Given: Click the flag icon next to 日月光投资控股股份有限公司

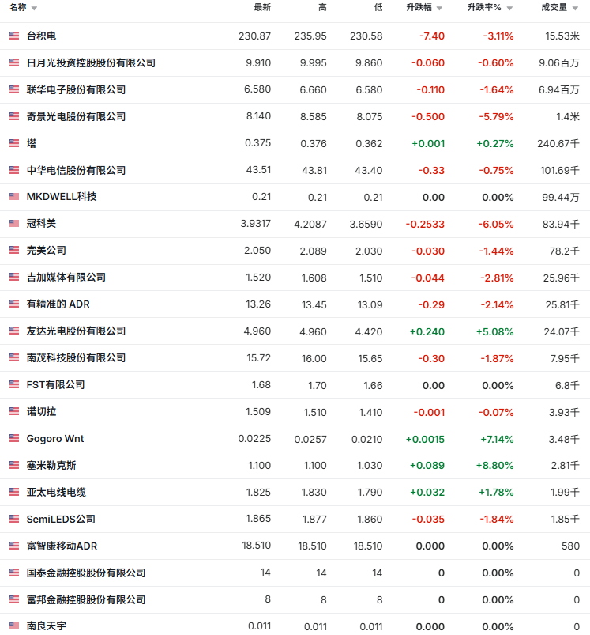Looking at the screenshot, I should [x=14, y=62].
